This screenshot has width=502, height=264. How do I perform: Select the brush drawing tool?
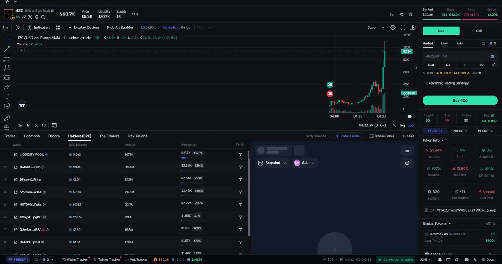tap(7, 87)
